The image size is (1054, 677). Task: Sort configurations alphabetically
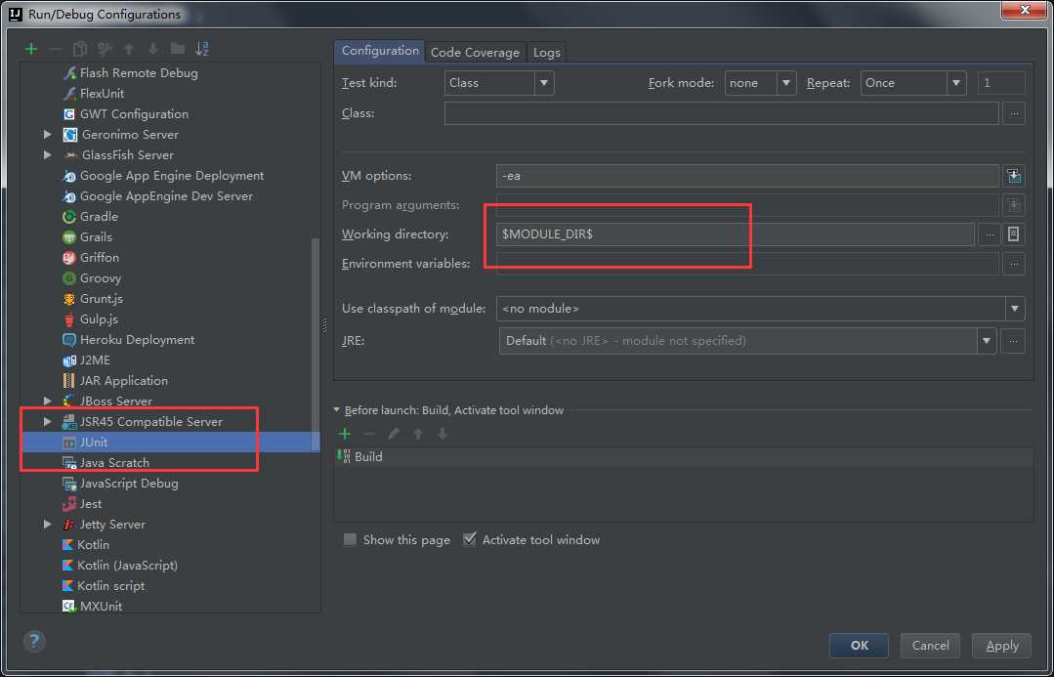(201, 49)
